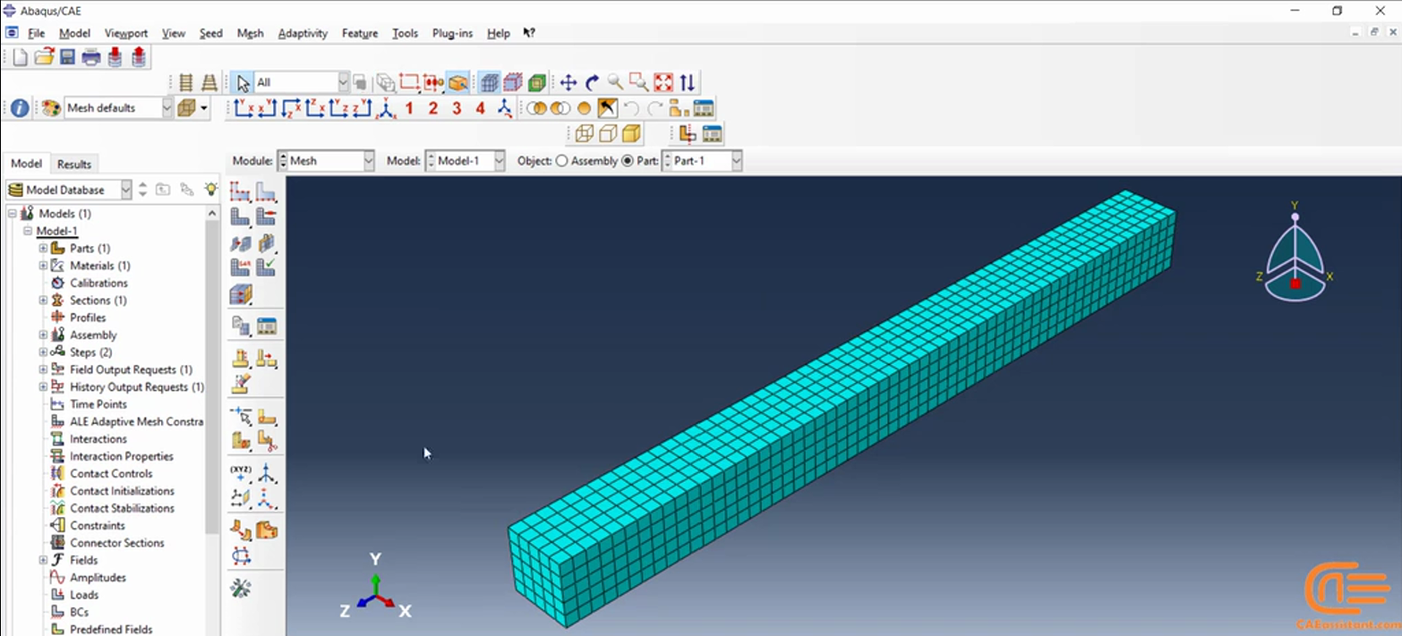This screenshot has width=1402, height=636.
Task: Expand the Materials (1) tree node
Action: tap(43, 266)
